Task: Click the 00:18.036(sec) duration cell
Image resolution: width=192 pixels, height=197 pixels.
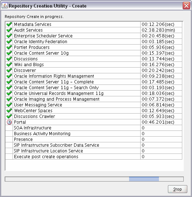Action: tap(161, 93)
